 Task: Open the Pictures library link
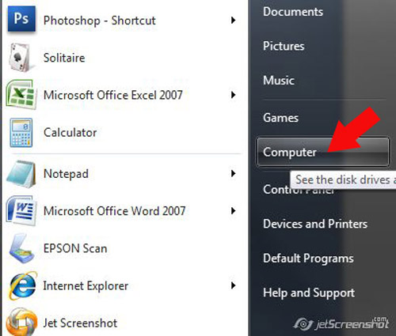point(284,46)
